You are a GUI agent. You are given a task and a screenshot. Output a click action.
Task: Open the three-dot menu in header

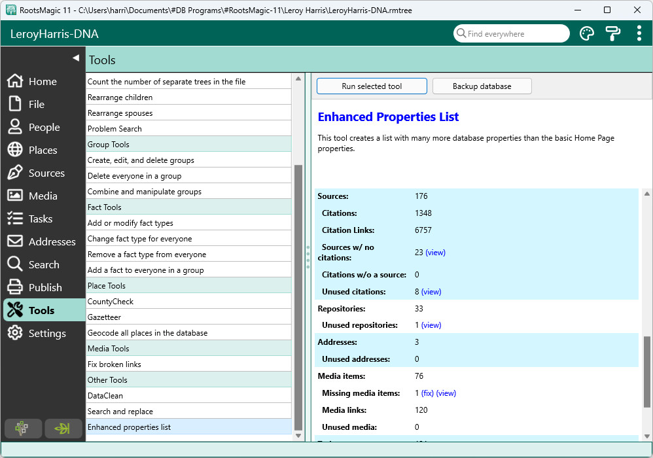639,33
